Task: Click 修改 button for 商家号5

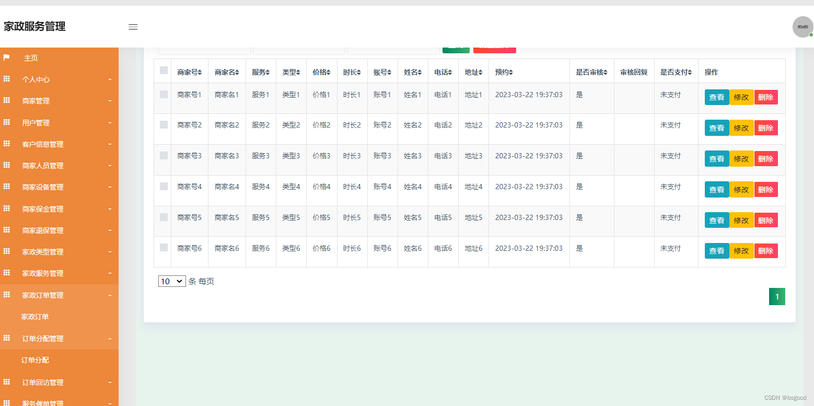Action: pyautogui.click(x=741, y=221)
